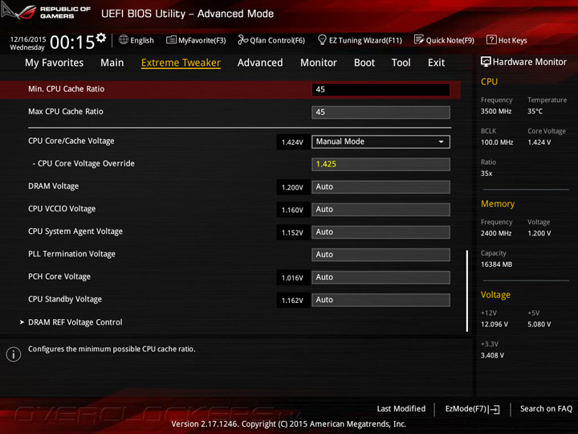Click the 12/16/2015 date display
This screenshot has height=434, width=578.
click(x=28, y=39)
